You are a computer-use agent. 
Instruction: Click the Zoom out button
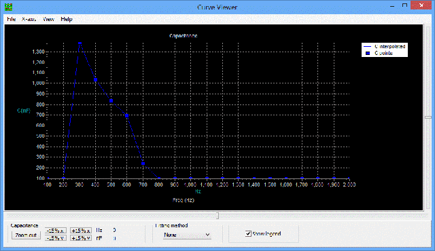click(x=26, y=235)
